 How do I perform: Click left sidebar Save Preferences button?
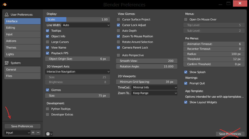point(22,126)
